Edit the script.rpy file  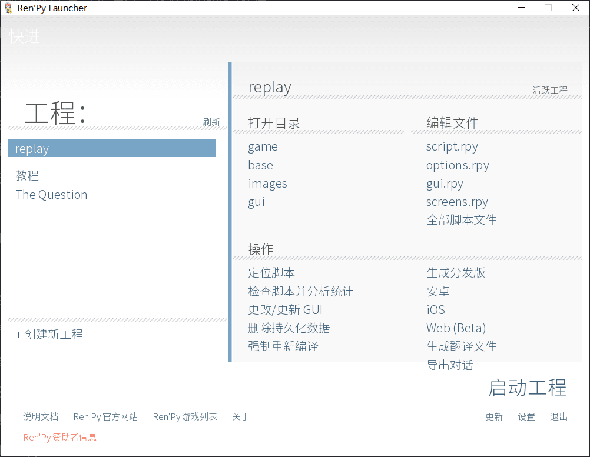[x=452, y=146]
